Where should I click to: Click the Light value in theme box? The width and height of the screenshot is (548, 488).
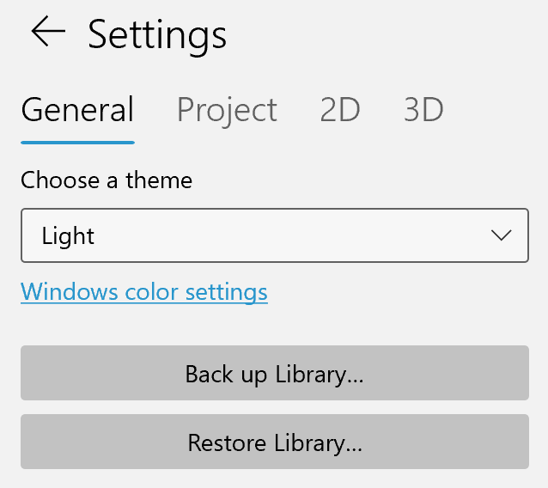coord(68,235)
